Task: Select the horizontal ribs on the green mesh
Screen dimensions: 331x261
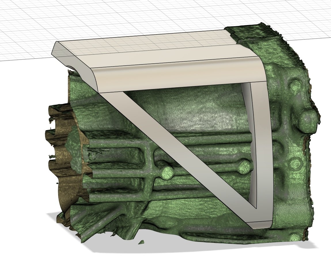Action: pyautogui.click(x=121, y=173)
